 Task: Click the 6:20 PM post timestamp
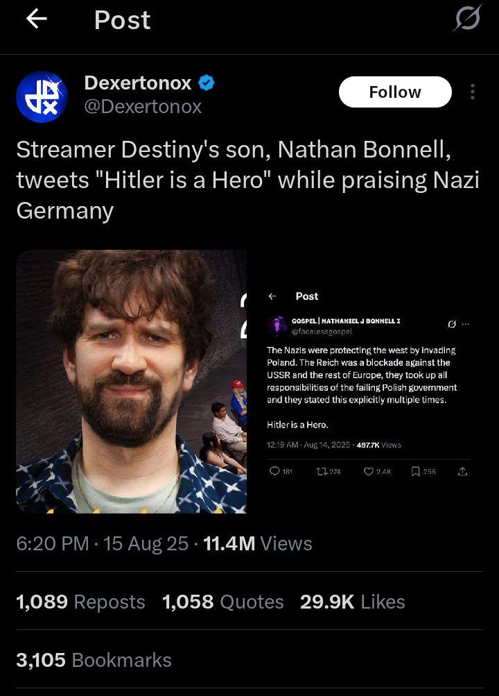[53, 543]
